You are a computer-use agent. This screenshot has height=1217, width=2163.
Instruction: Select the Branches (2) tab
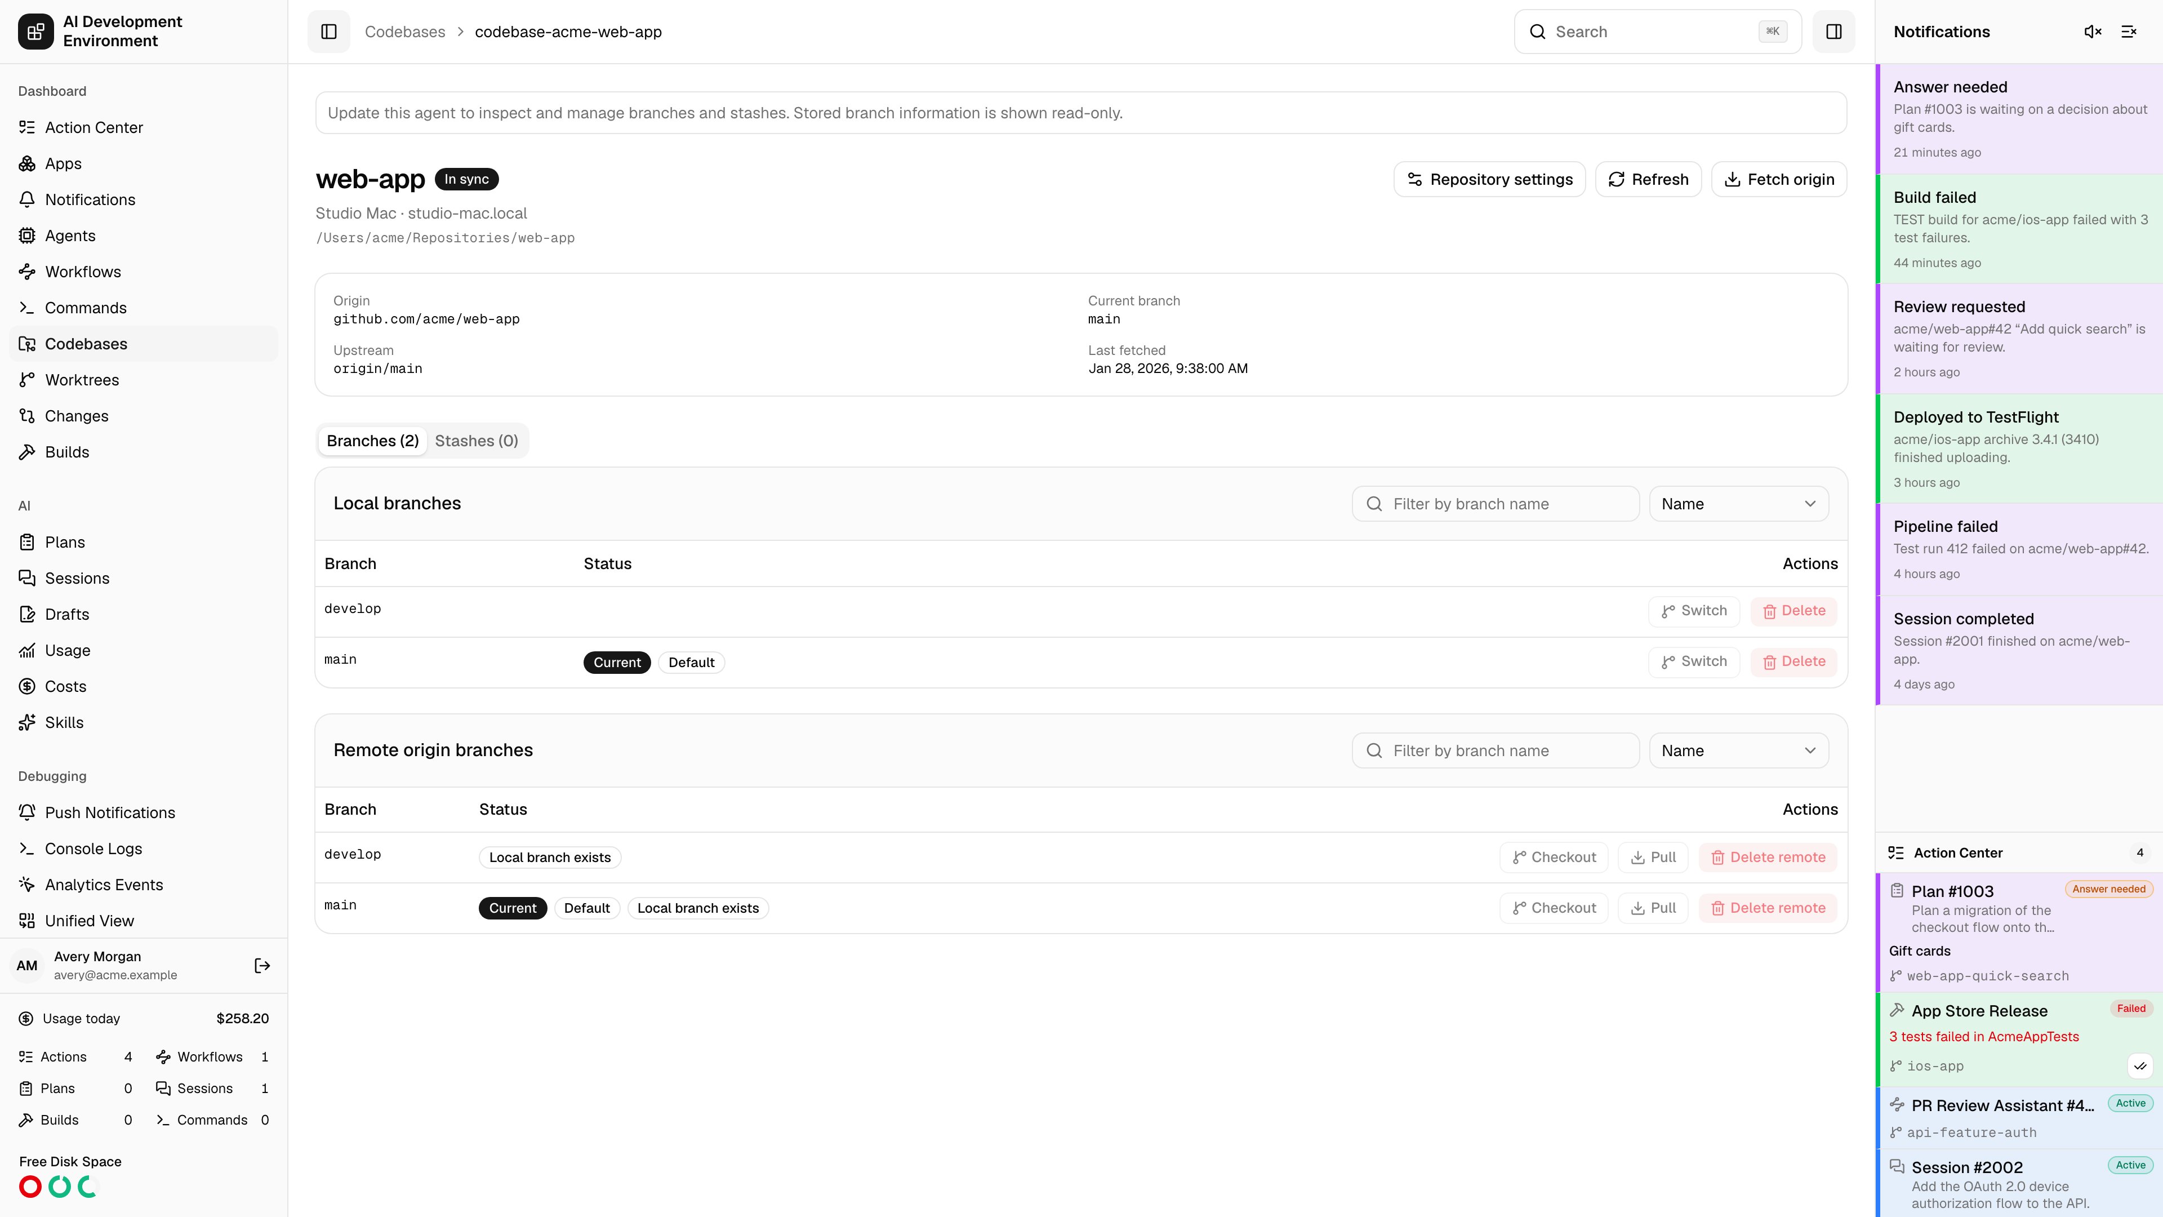(372, 441)
